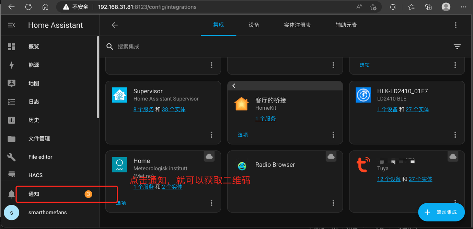Open HACS in the sidebar

(x=35, y=175)
